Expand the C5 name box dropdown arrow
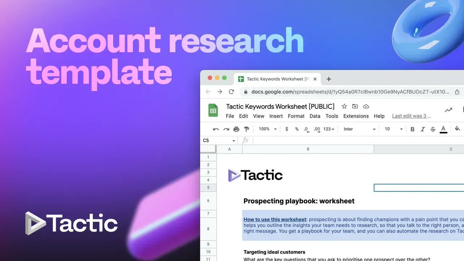This screenshot has height=261, width=464. [x=234, y=141]
